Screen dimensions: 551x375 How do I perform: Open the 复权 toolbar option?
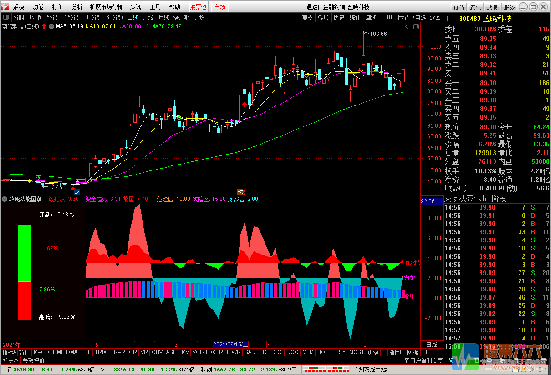pyautogui.click(x=308, y=17)
